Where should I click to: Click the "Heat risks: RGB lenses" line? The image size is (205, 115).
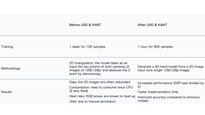[x=102, y=97]
